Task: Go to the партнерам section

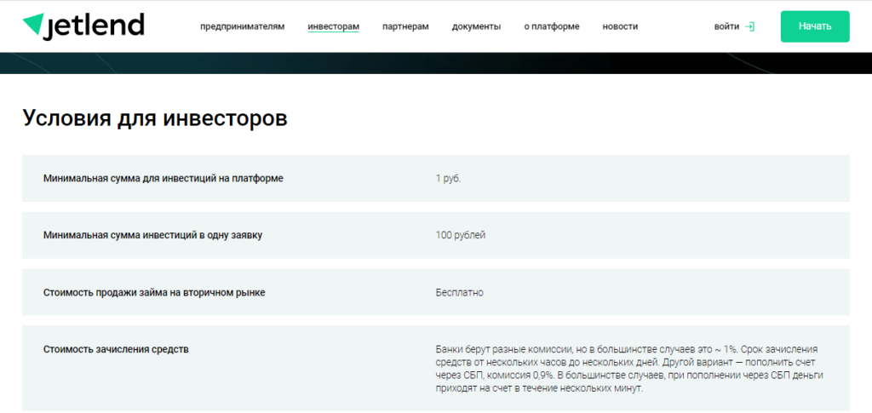Action: tap(405, 26)
